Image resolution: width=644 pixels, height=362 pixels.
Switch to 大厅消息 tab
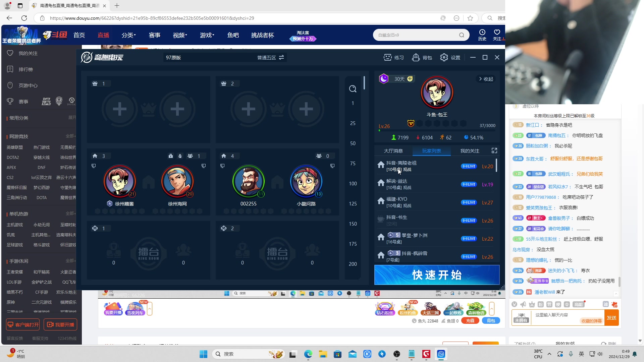[x=393, y=151]
